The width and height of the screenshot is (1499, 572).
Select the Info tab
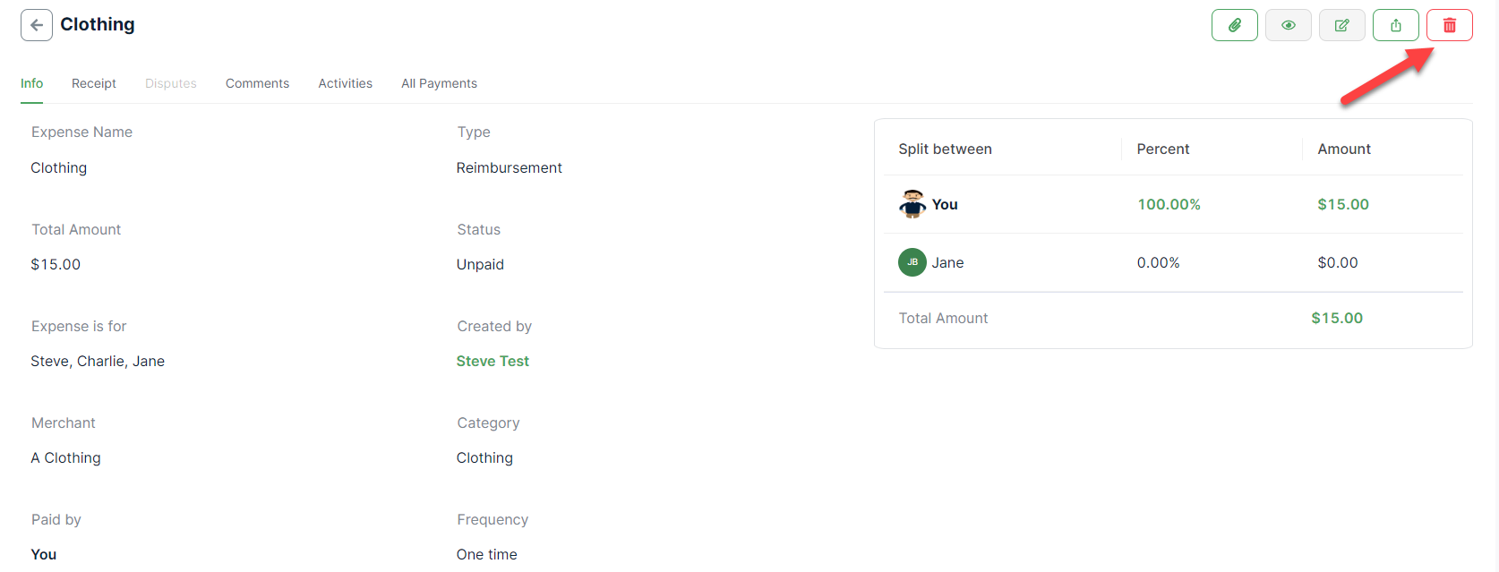pos(32,83)
